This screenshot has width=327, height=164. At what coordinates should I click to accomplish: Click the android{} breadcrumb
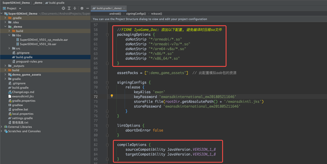[x=115, y=14]
